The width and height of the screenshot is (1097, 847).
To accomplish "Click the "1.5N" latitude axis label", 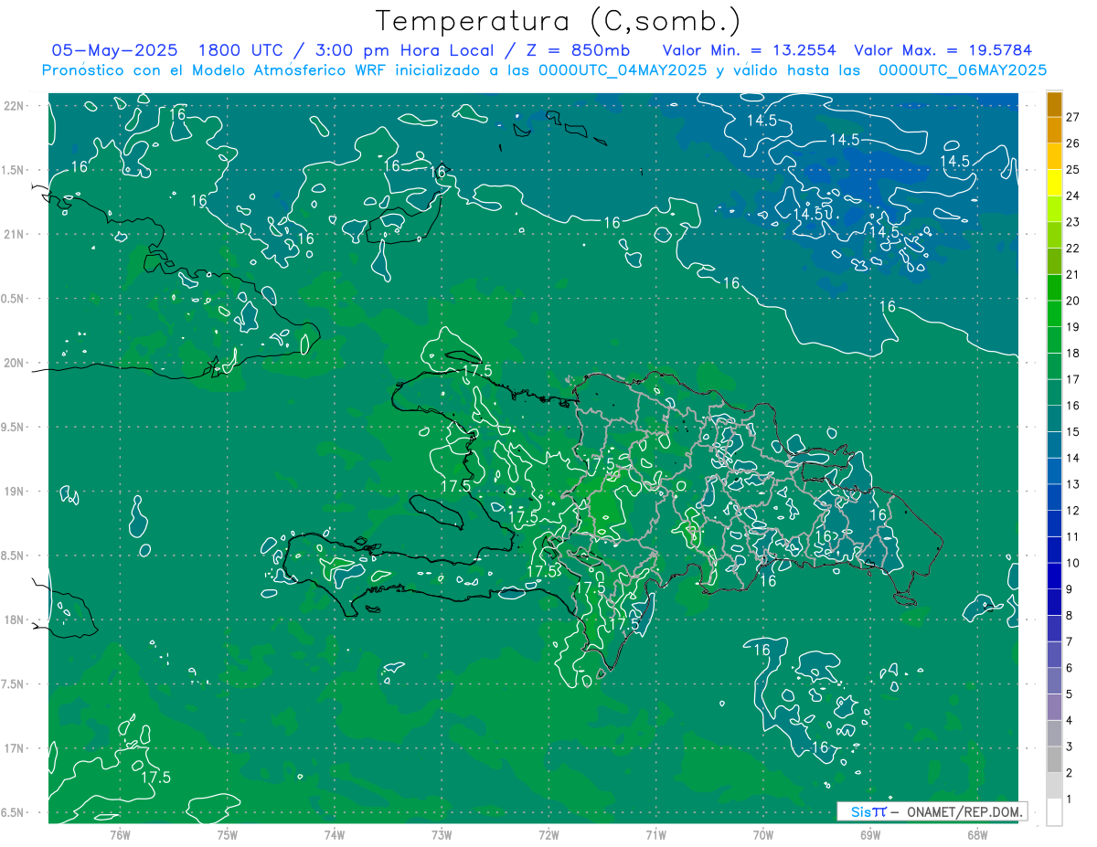I will pos(14,170).
